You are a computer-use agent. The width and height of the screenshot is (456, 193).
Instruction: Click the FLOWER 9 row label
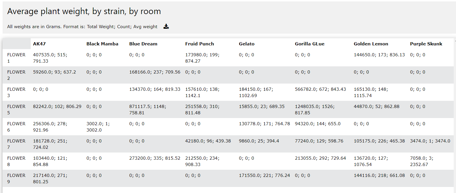(16, 178)
